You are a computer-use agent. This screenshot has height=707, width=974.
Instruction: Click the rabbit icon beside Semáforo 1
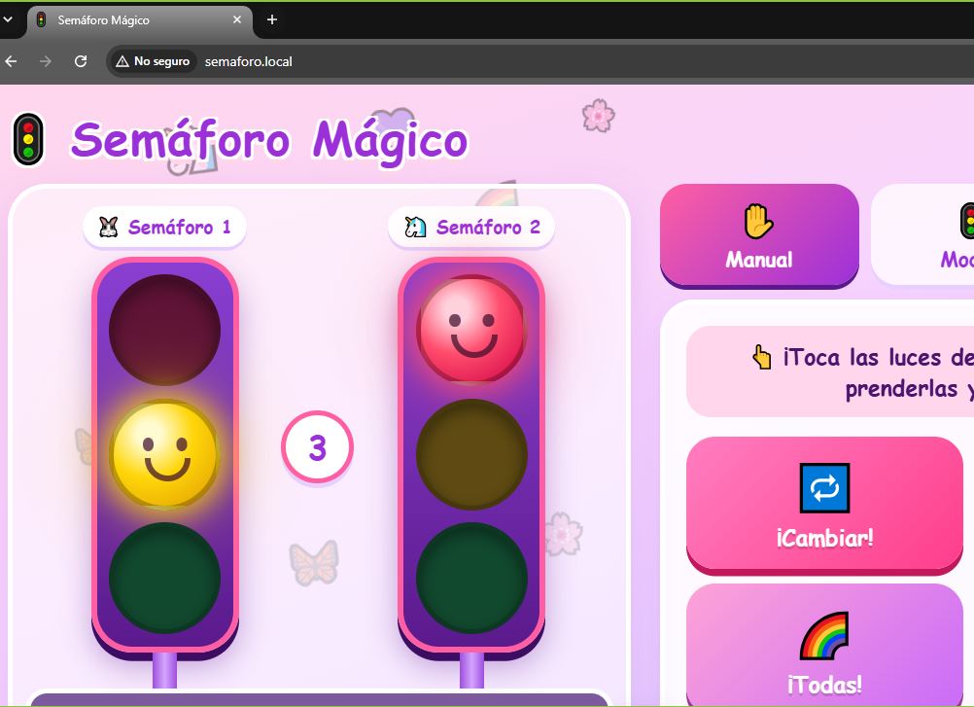tap(109, 228)
